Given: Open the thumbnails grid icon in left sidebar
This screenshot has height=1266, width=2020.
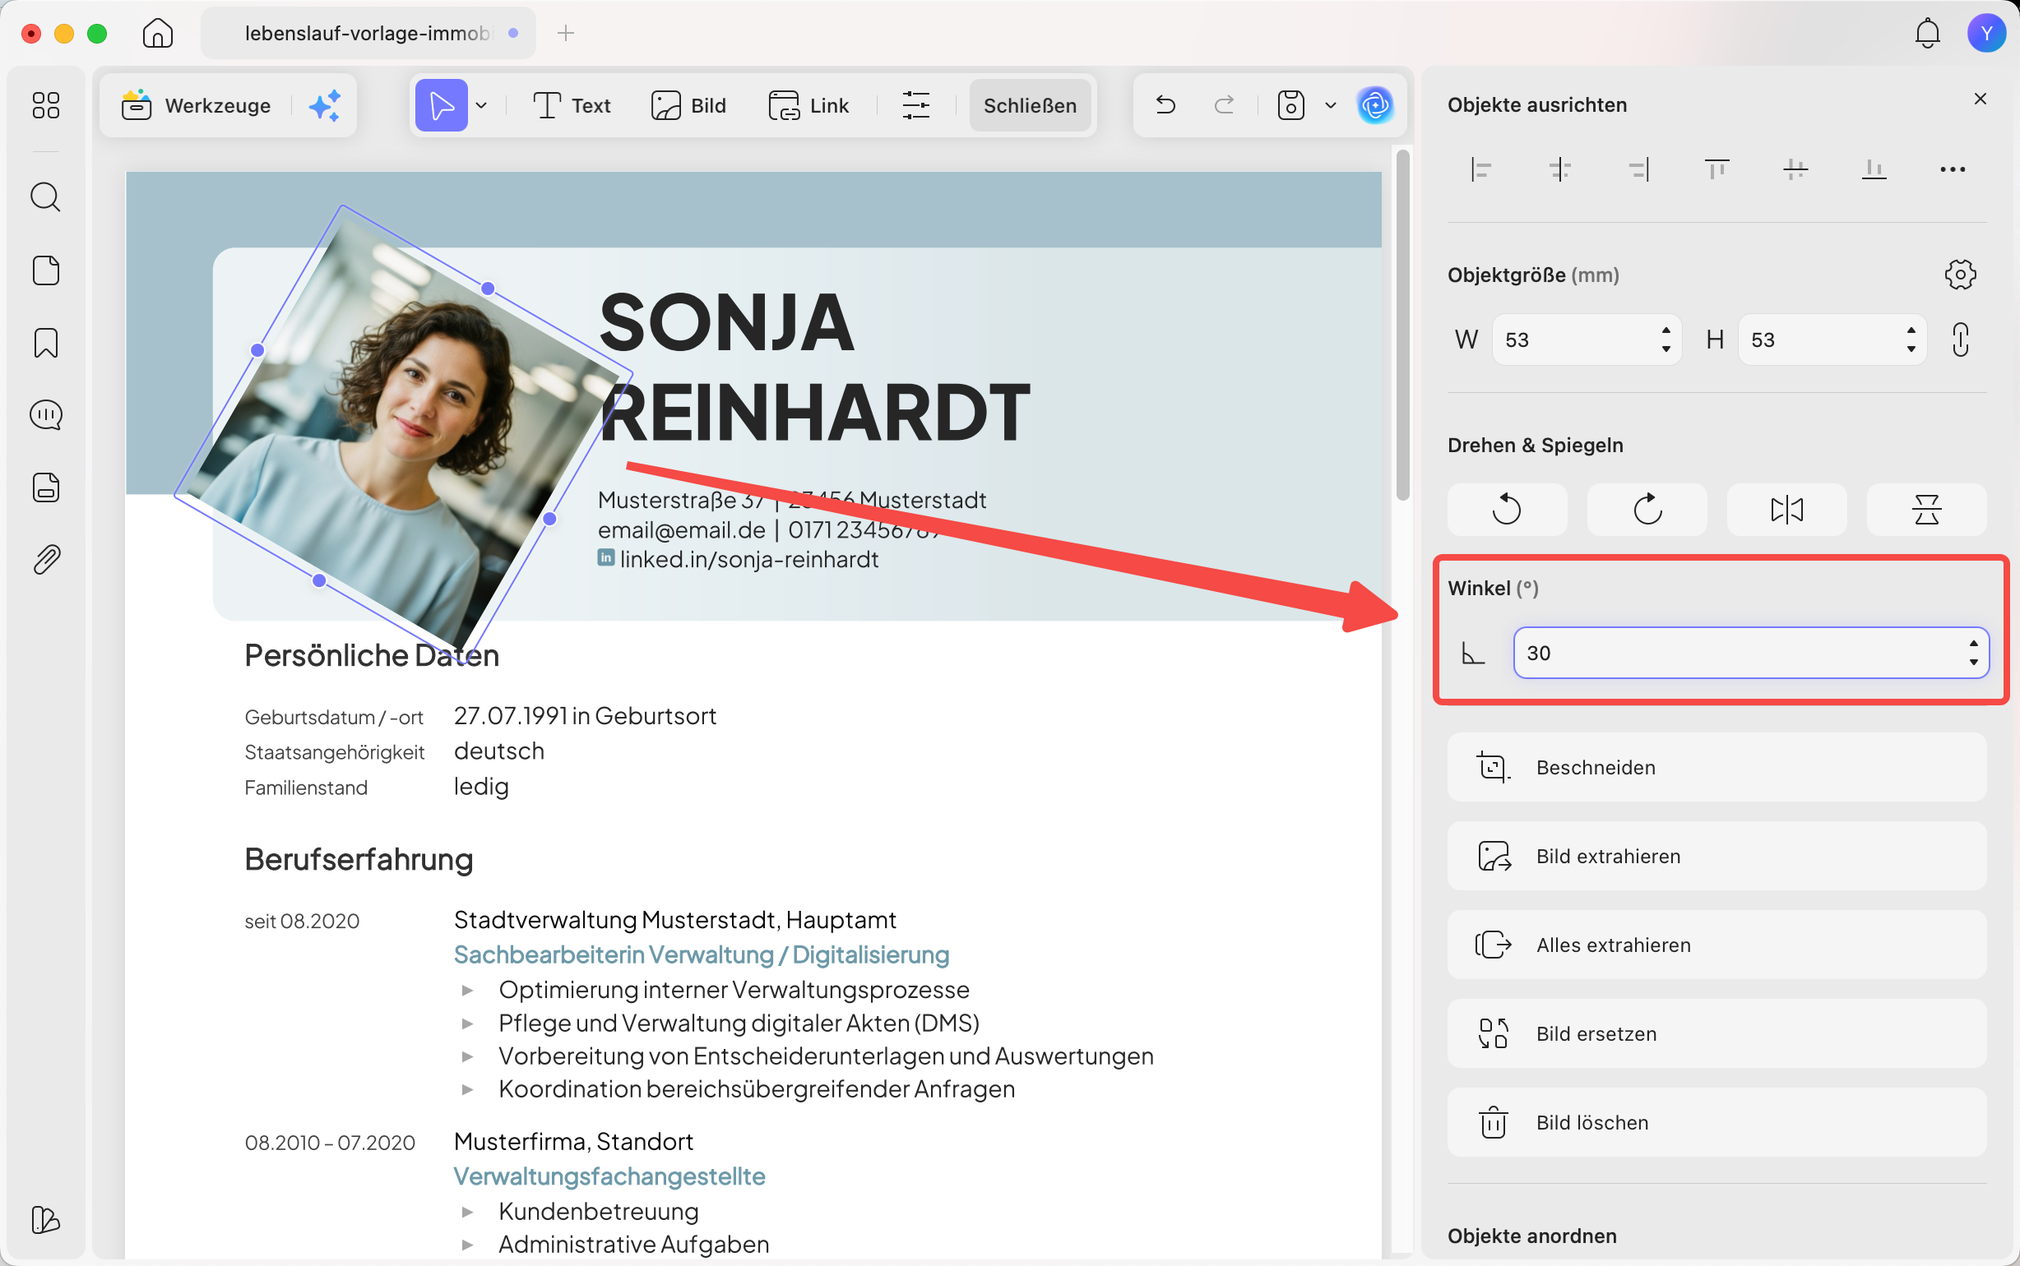Looking at the screenshot, I should 45,105.
